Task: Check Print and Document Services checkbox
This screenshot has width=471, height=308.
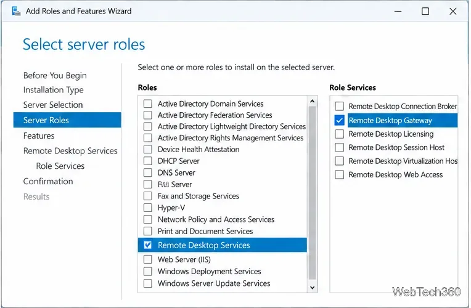Action: [x=147, y=231]
